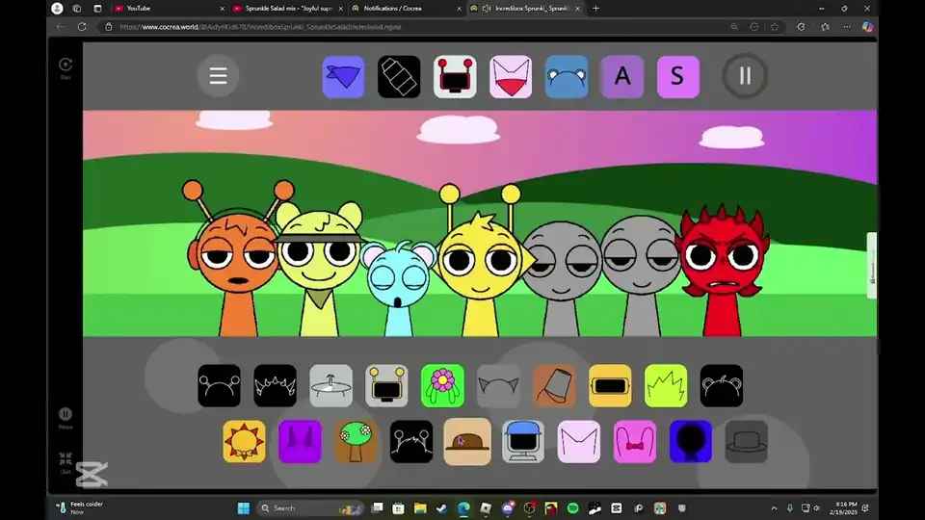
Task: Switch to the YouTube browser tab
Action: (x=164, y=8)
